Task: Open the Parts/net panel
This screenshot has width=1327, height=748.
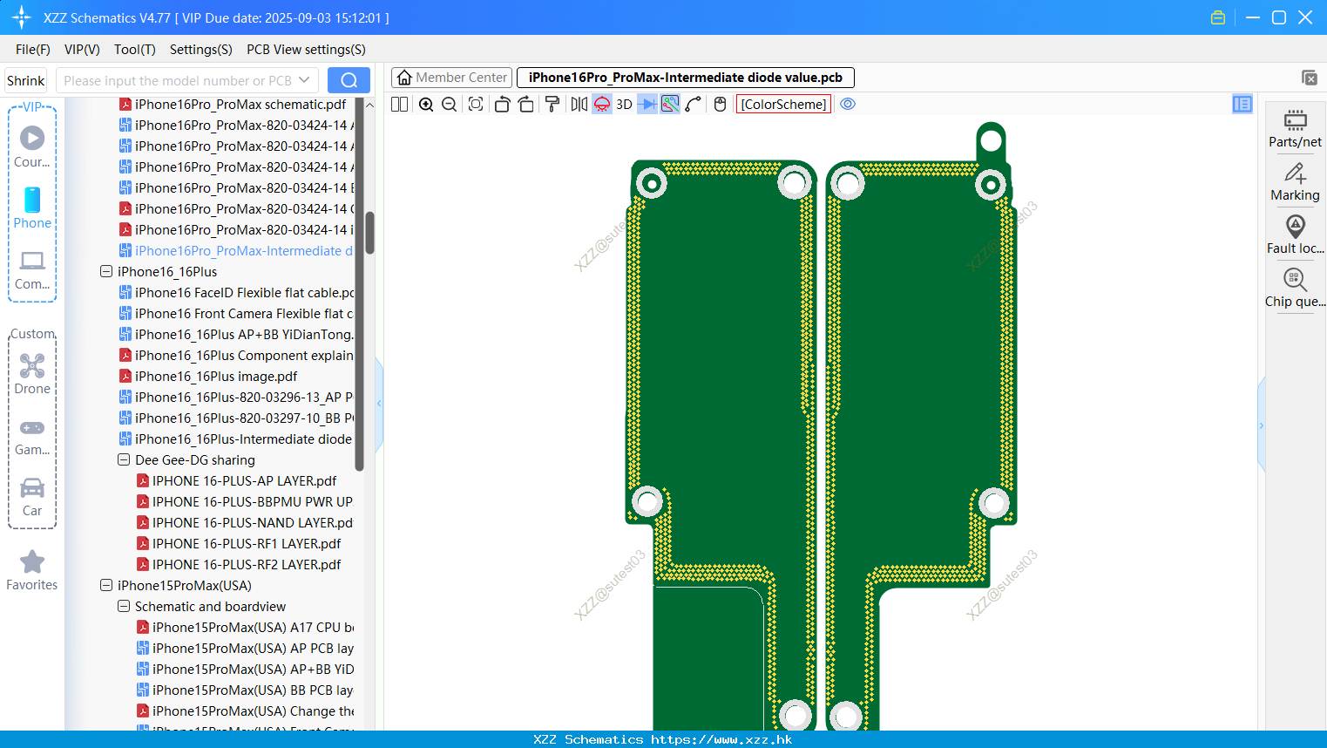Action: 1295,128
